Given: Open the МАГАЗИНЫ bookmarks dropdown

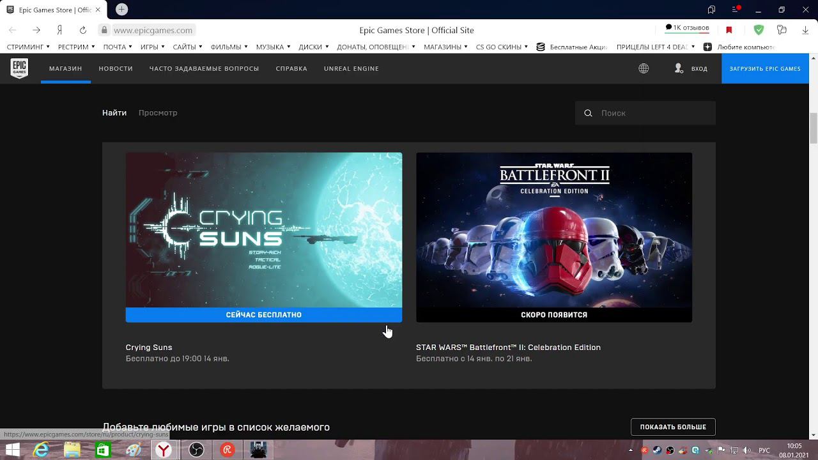Looking at the screenshot, I should click(x=445, y=47).
